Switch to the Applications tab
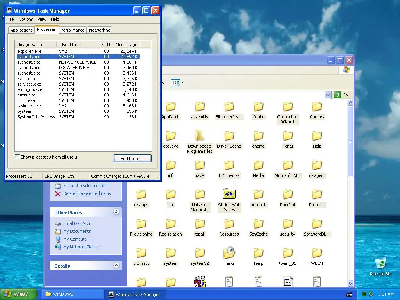Image resolution: width=400 pixels, height=300 pixels. pos(21,30)
